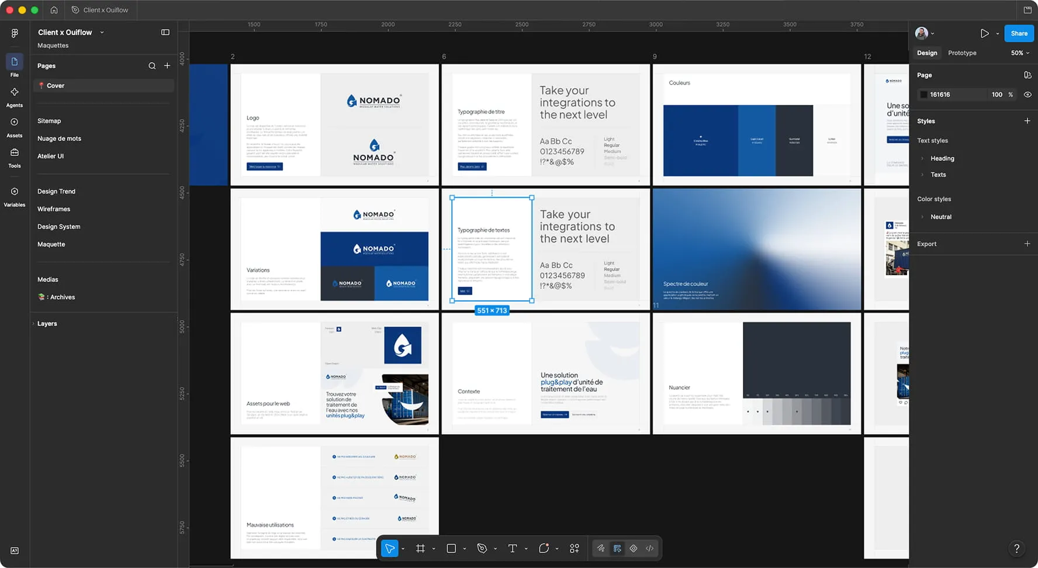Screen dimensions: 1038x568
Task: Switch to Draw mode in the bottom toolbar
Action: (x=601, y=548)
